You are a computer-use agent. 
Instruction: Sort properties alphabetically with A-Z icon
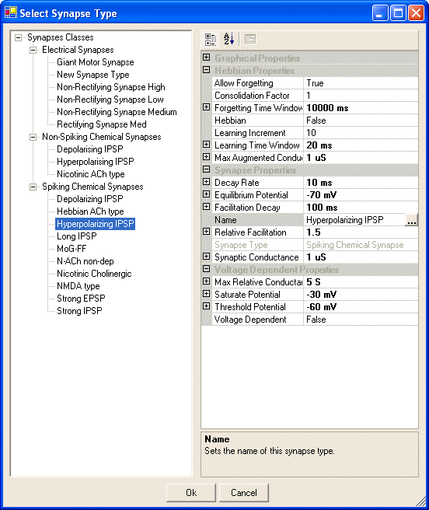(x=228, y=39)
